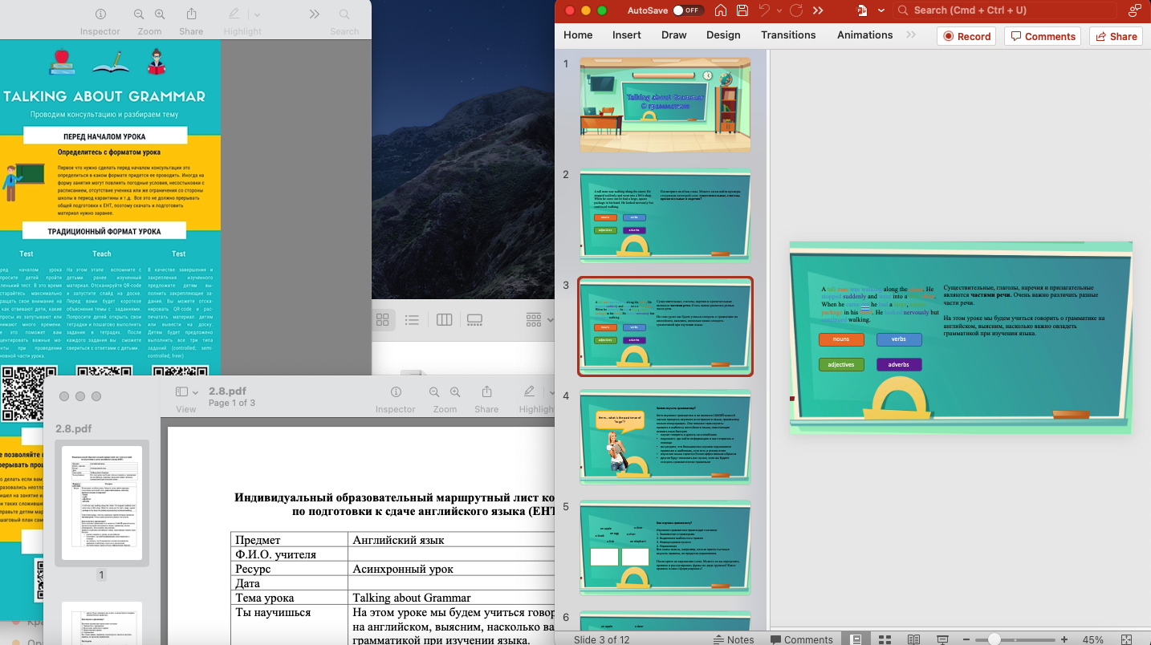The image size is (1151, 645).
Task: Click the purple adverbs box on the slide
Action: click(x=899, y=364)
